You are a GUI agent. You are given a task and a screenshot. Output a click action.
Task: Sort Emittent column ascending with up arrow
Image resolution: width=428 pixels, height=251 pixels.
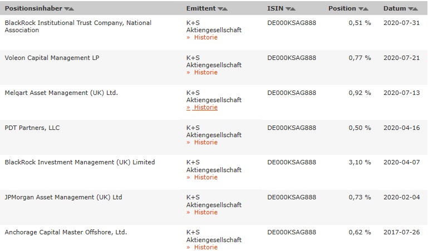point(225,9)
